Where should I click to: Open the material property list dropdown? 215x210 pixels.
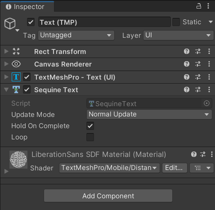click(202, 168)
